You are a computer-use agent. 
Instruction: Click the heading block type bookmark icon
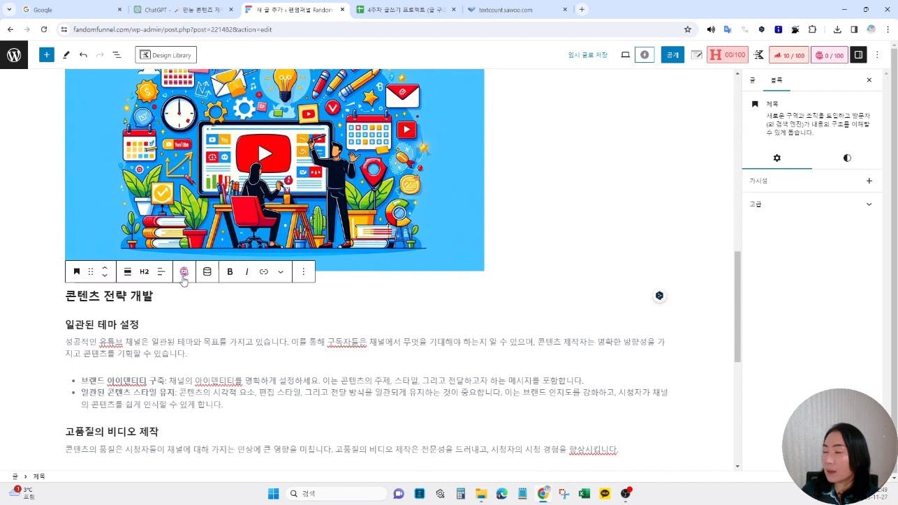77,271
